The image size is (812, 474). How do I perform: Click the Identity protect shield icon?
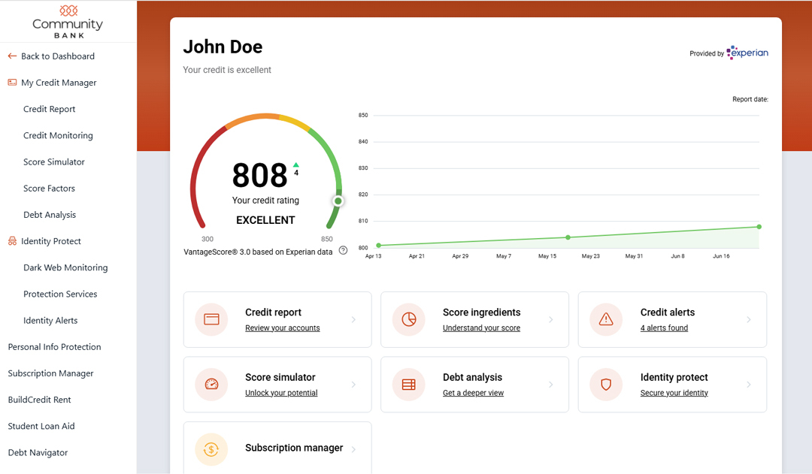[x=606, y=385]
